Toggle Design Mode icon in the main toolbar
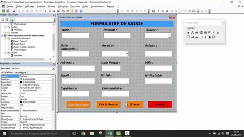 (58, 11)
